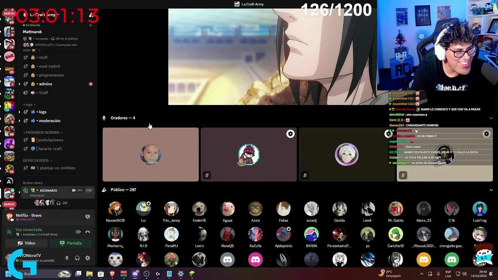The height and width of the screenshot is (280, 498).
Task: Open the fanarts-craft channel
Action: click(x=58, y=149)
